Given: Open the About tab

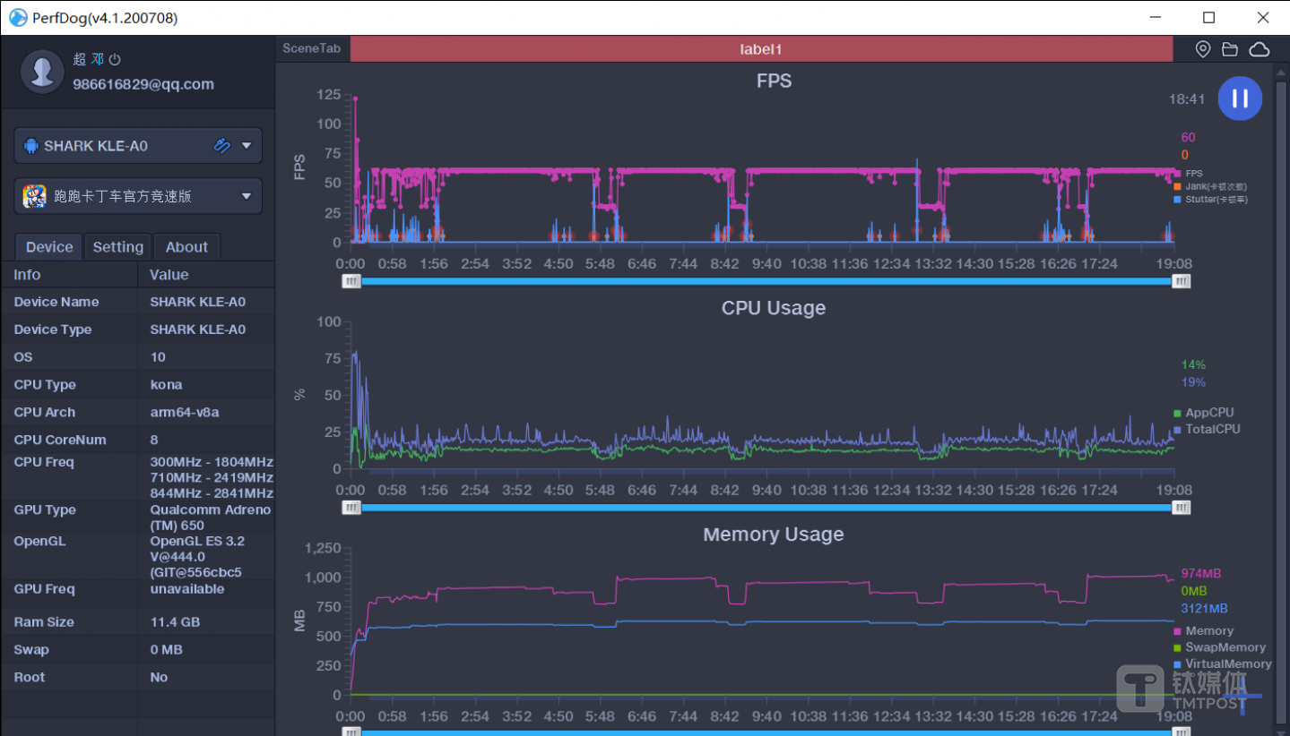Looking at the screenshot, I should (x=186, y=247).
